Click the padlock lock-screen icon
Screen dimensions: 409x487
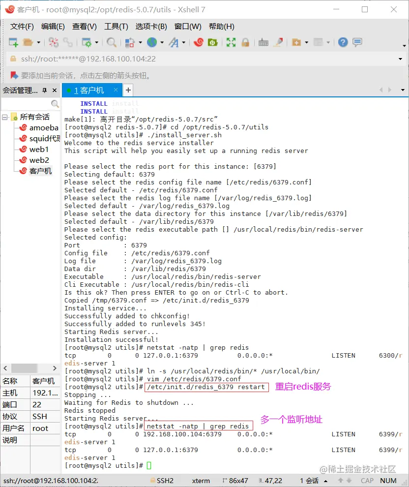245,42
